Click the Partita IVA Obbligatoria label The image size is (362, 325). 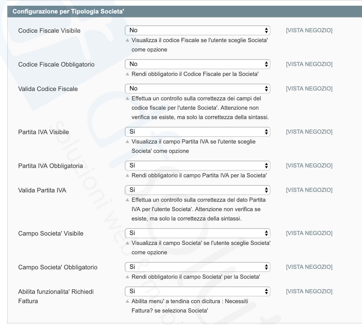click(50, 166)
